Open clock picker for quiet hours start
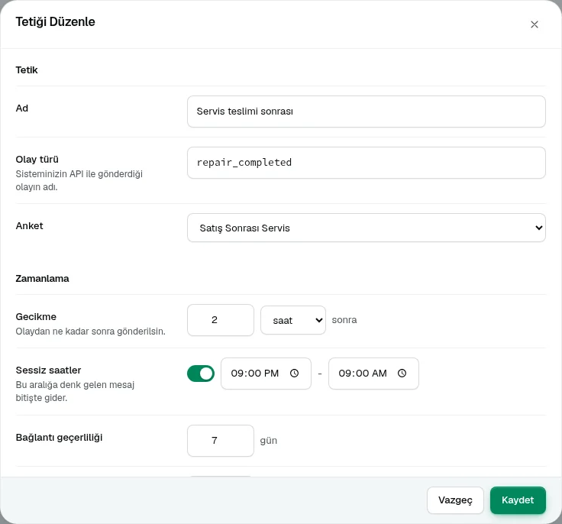562x524 pixels. click(294, 374)
